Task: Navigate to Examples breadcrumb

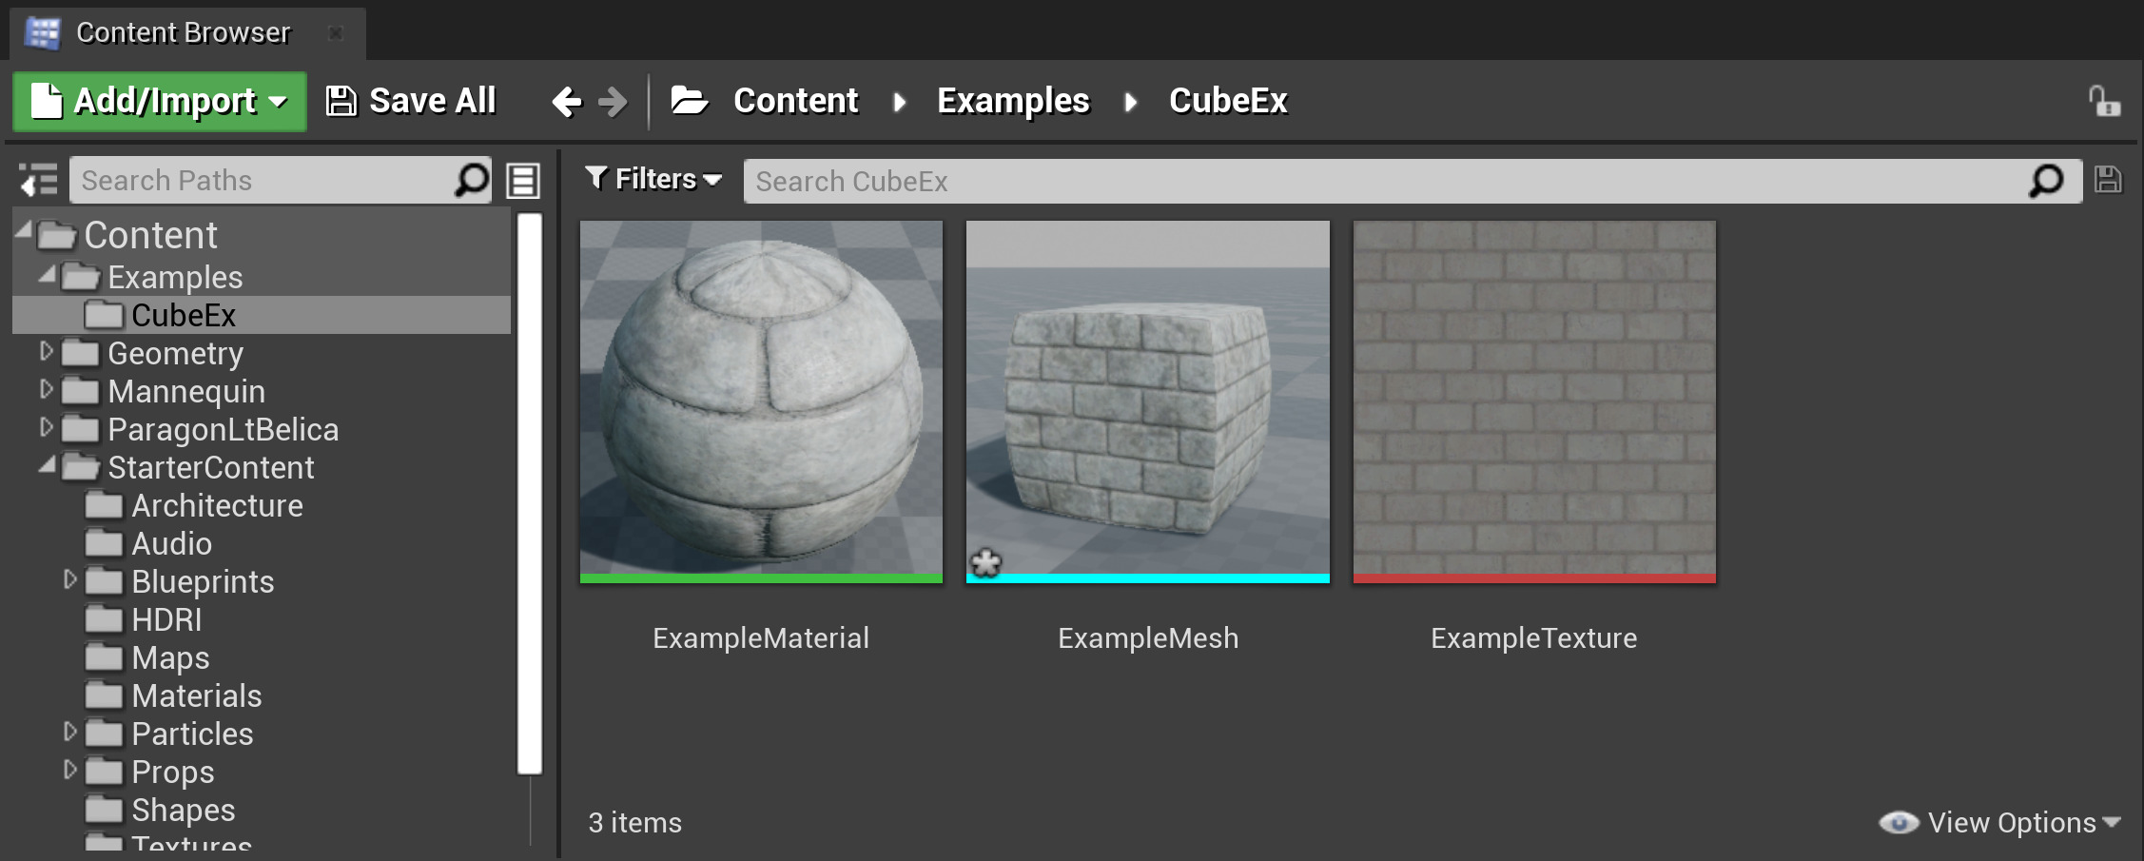Action: coord(1013,101)
